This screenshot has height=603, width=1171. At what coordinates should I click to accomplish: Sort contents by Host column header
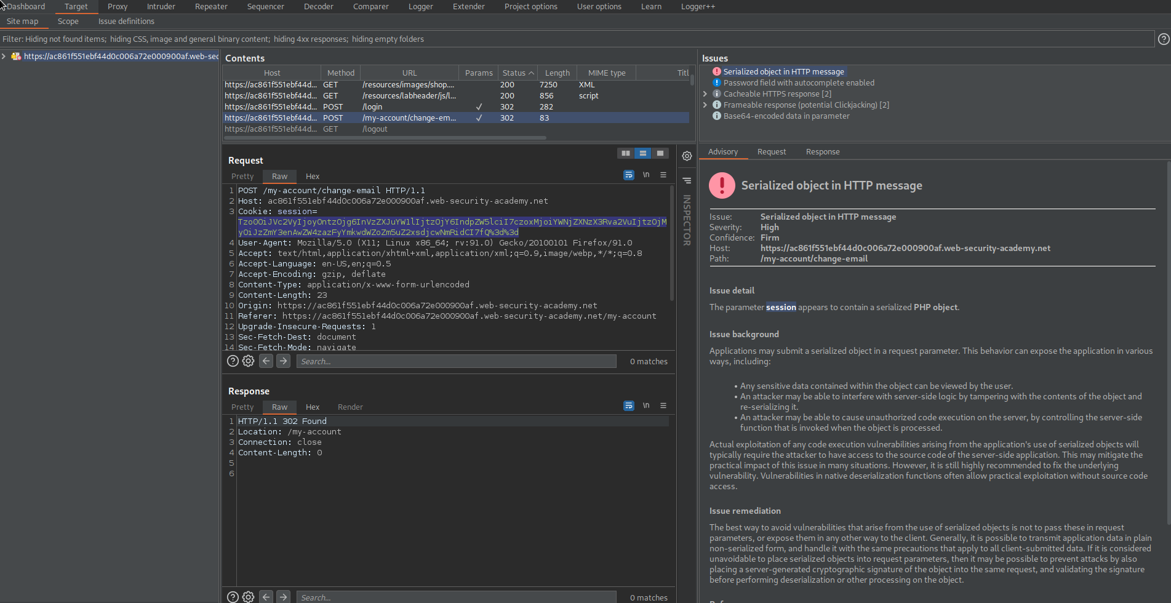[x=272, y=73]
